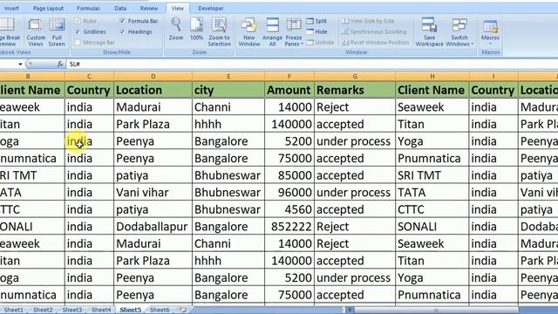Click Synchronous Scrolling
Viewport: 558px width, 314px height.
tap(374, 31)
